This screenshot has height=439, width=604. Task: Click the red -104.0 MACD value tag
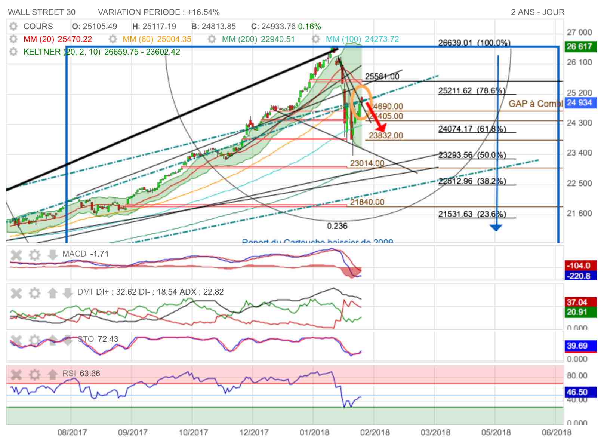[580, 265]
